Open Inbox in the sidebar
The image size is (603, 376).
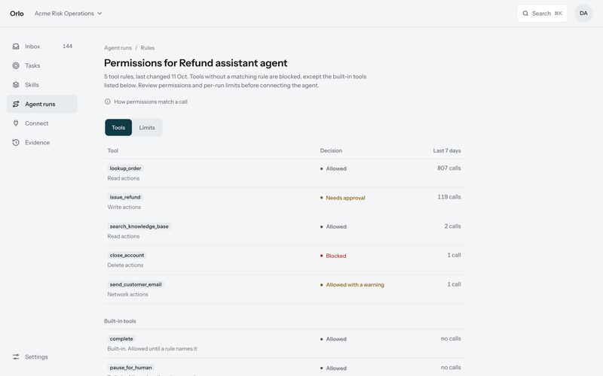point(42,47)
